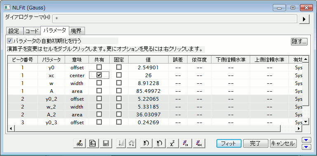Click the value cell 36.03097

(148, 114)
